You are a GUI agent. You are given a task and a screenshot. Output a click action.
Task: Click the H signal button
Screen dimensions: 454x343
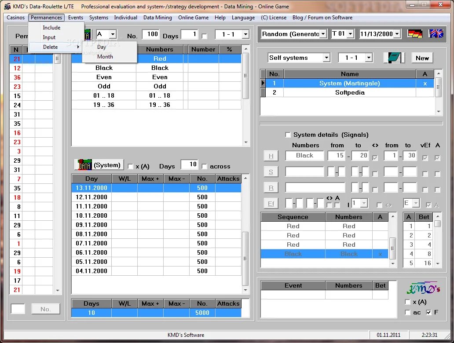(271, 156)
